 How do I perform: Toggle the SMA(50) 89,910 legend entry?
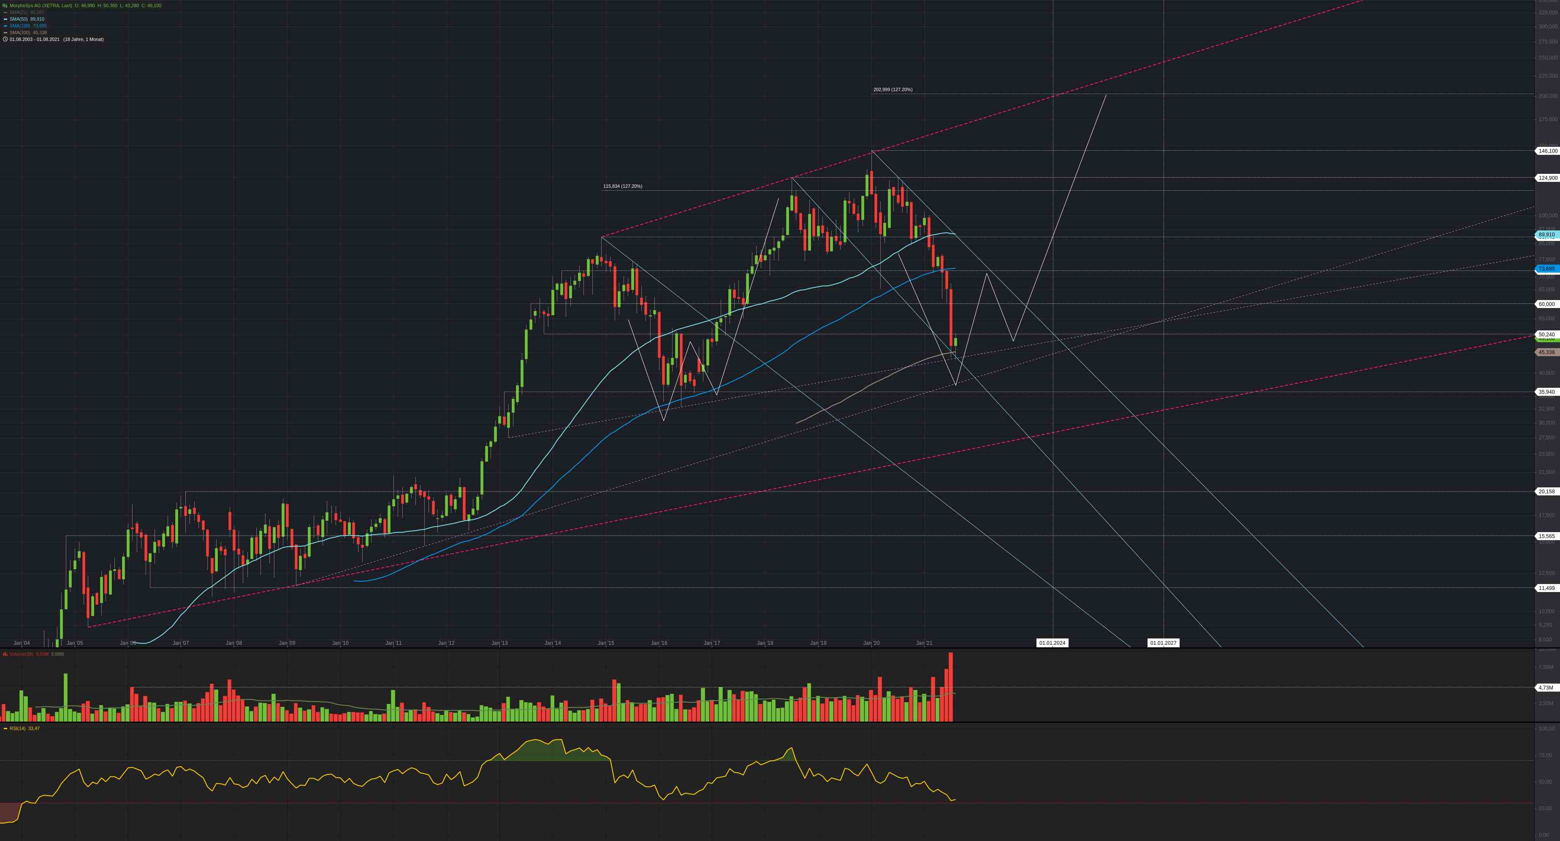pyautogui.click(x=27, y=19)
